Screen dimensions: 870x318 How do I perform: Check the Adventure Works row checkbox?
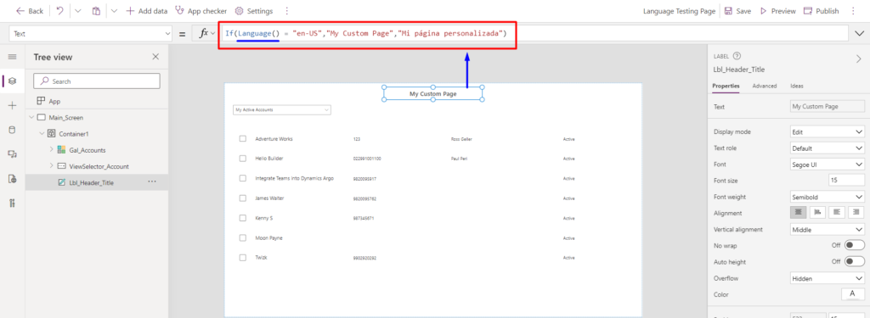[242, 138]
